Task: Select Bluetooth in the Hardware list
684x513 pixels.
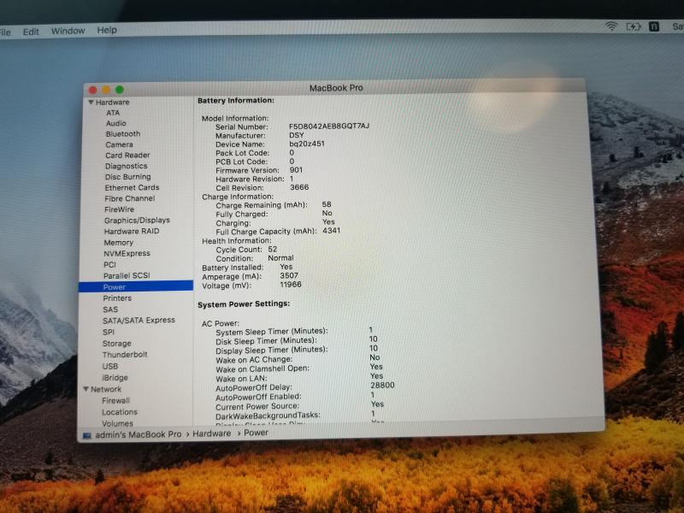Action: click(x=123, y=134)
